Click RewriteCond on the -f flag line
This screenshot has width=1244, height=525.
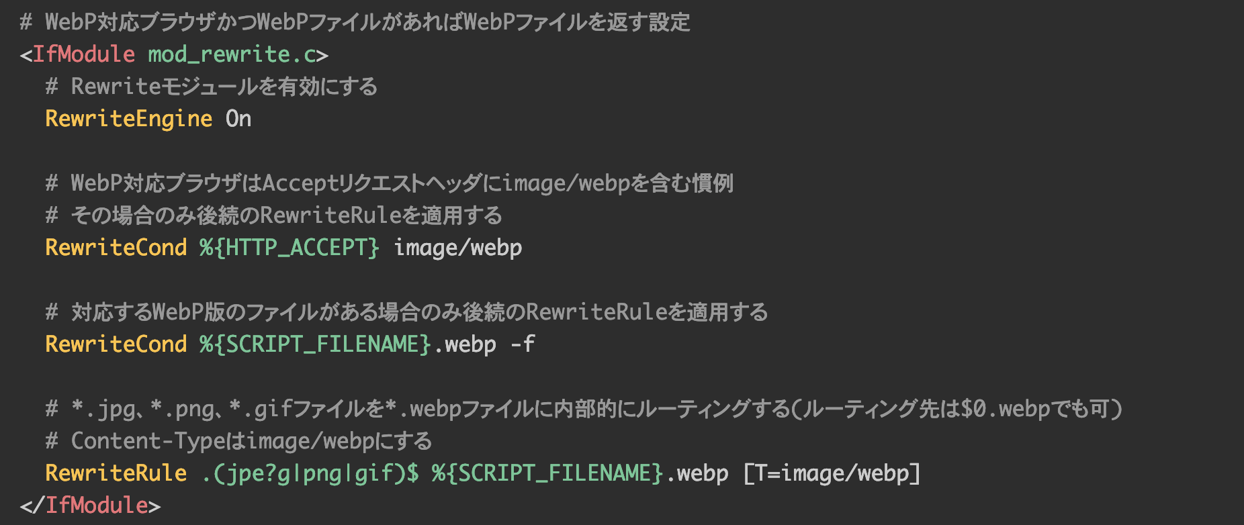click(116, 344)
